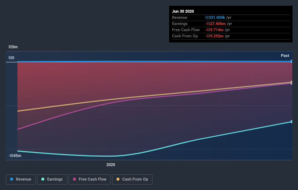
Task: Click the 'Past' label on chart
Action: [285, 55]
